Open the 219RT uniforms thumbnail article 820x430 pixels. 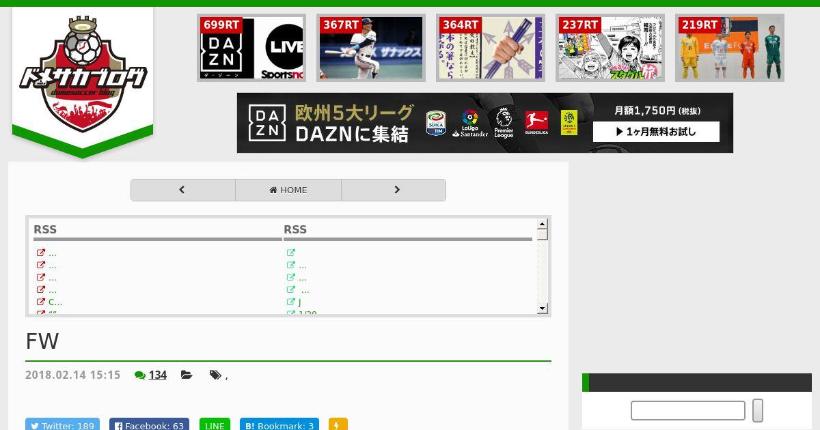point(730,48)
